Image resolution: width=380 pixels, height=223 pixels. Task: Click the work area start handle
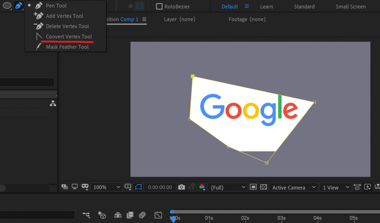[x=172, y=212]
